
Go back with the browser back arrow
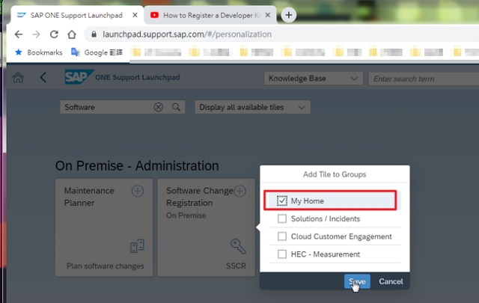click(x=19, y=34)
